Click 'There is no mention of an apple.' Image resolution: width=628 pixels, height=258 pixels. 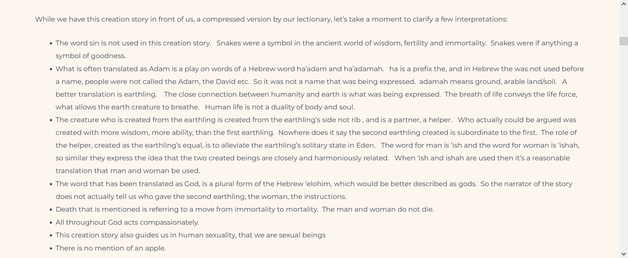111,248
